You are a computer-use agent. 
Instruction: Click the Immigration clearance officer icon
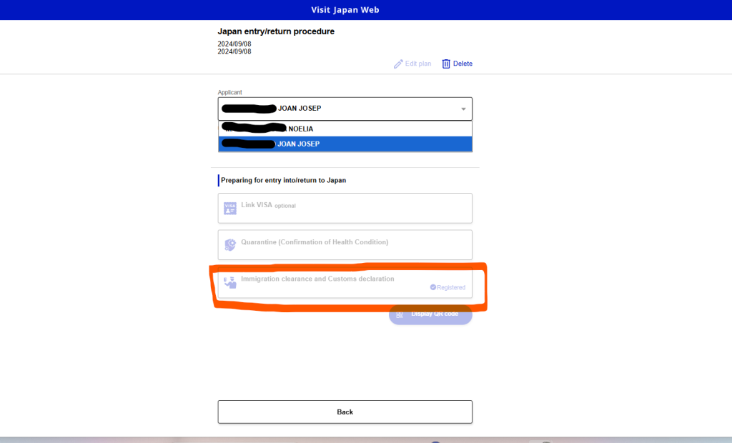pos(229,282)
